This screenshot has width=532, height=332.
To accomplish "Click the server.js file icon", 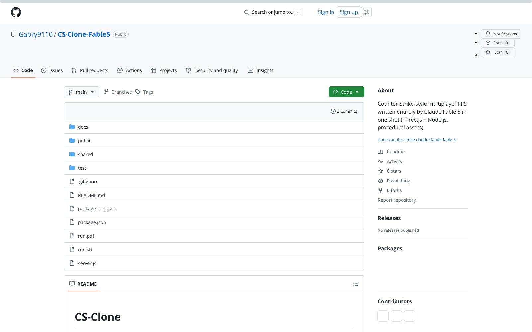I will tap(72, 263).
